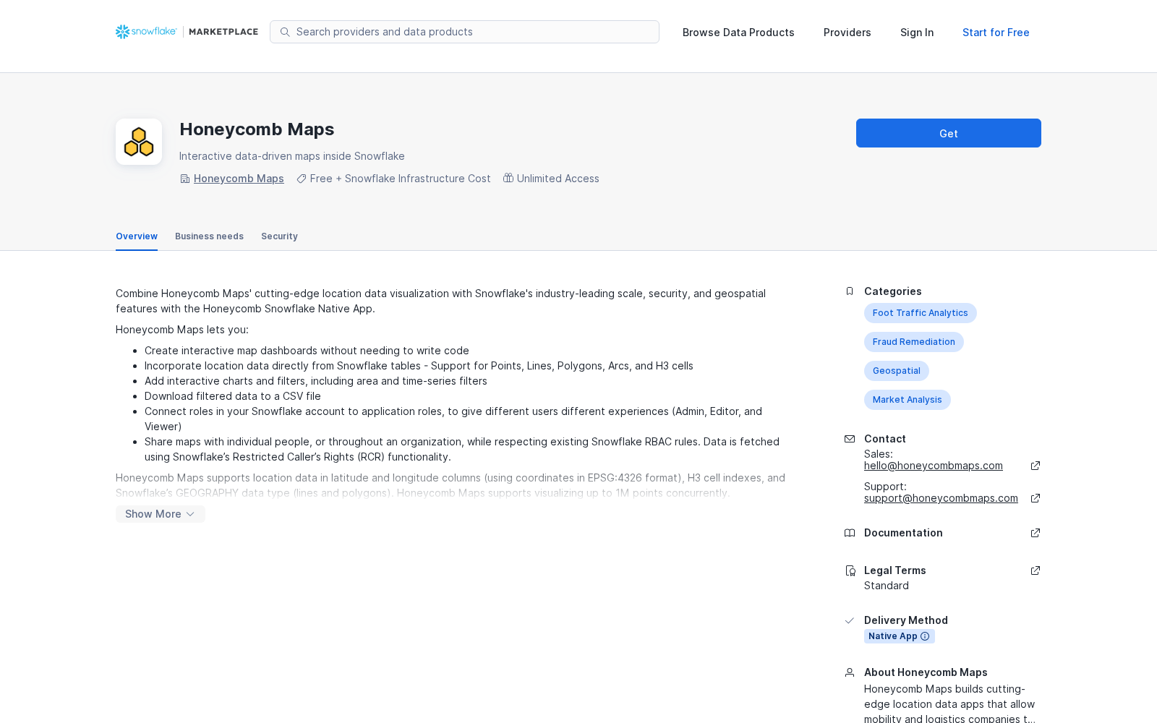Click the Legal Terms heading
The height and width of the screenshot is (723, 1157).
(x=895, y=570)
